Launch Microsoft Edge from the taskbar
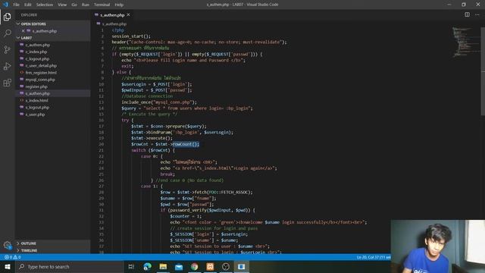The image size is (485, 273). 148,266
